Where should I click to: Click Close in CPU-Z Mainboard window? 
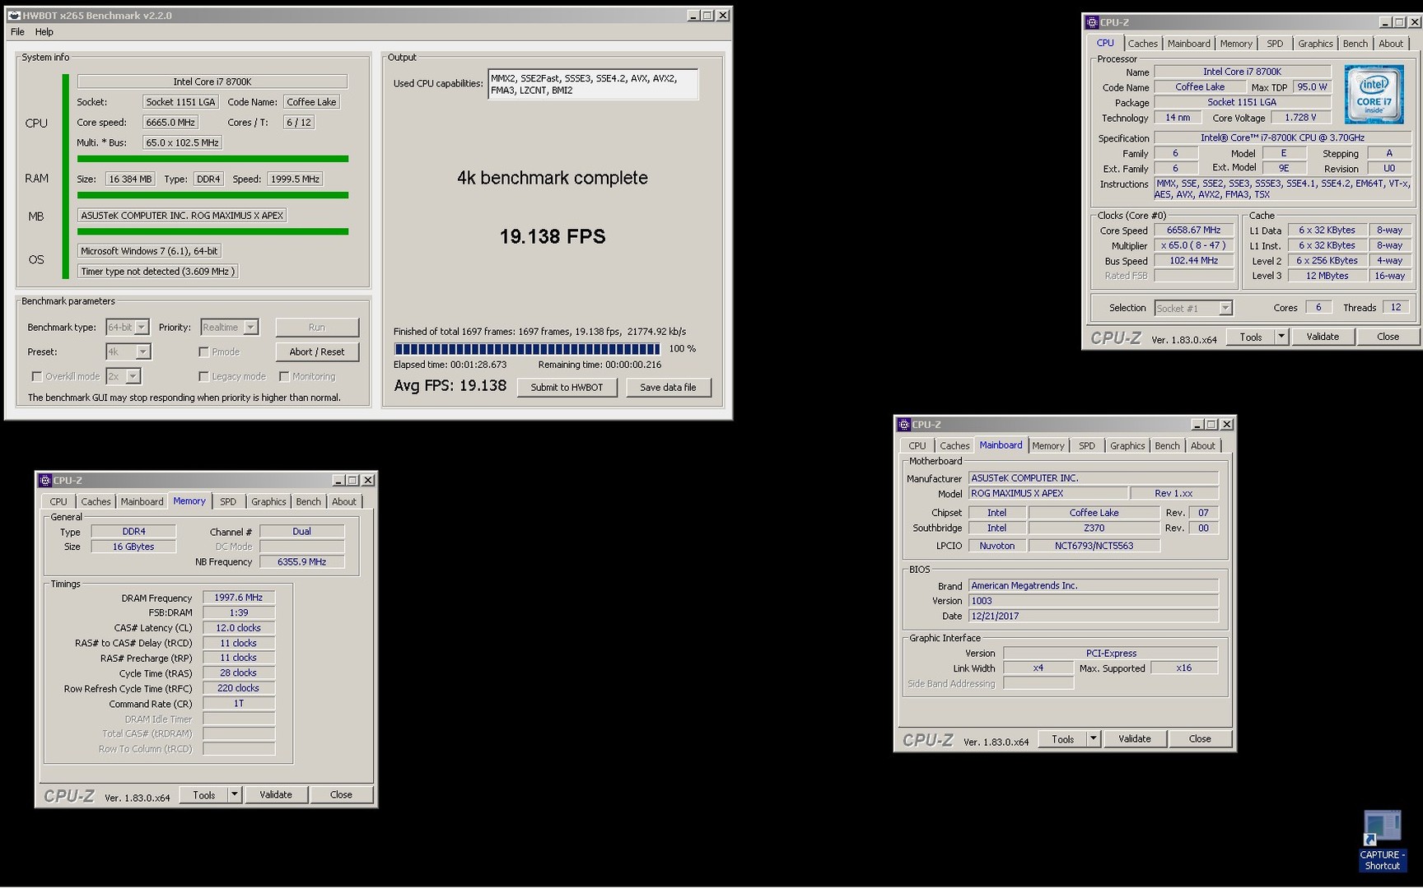coord(1200,739)
